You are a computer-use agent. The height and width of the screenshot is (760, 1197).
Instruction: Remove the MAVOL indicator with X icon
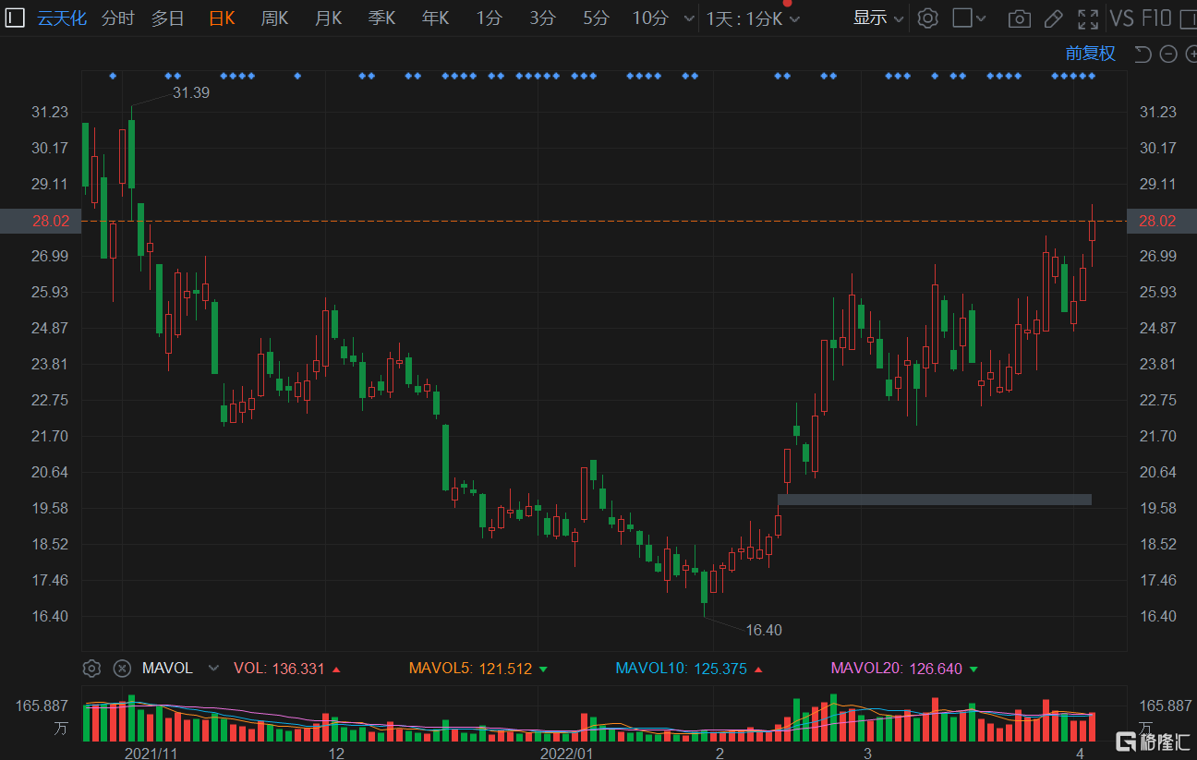[x=122, y=668]
